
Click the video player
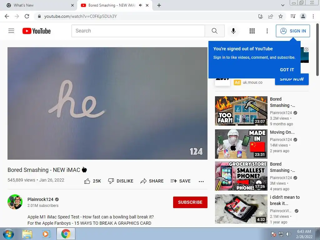tap(107, 103)
